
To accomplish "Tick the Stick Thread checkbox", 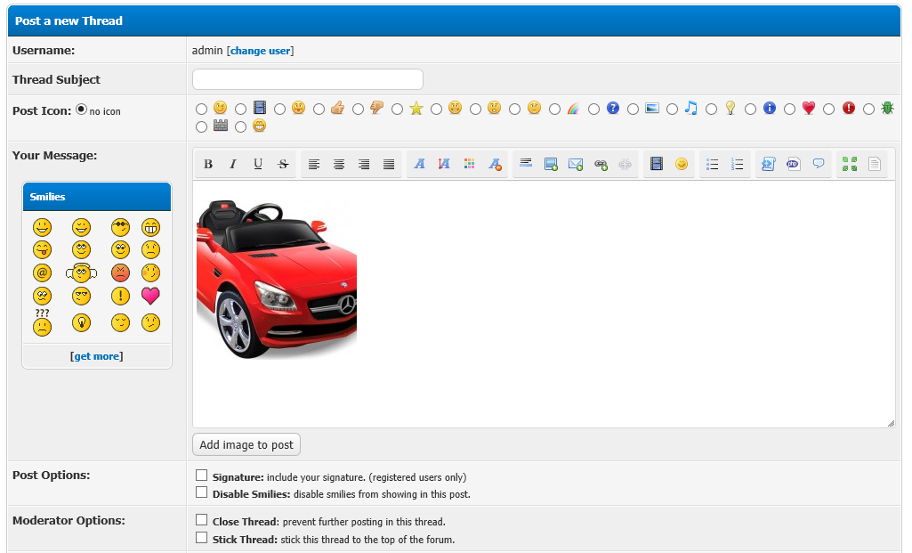I will (x=202, y=538).
